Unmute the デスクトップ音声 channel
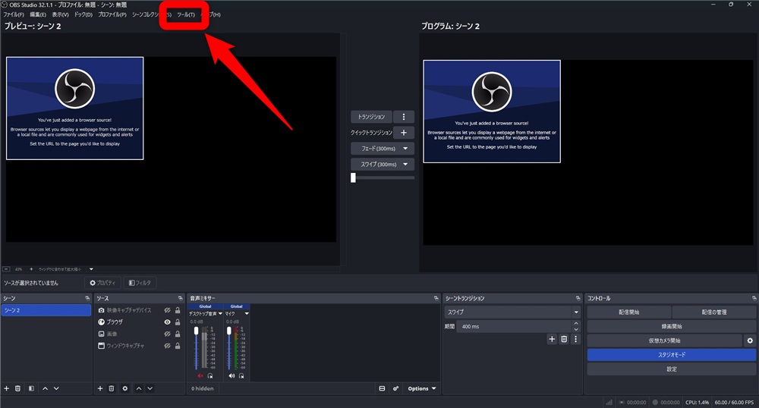 [200, 375]
